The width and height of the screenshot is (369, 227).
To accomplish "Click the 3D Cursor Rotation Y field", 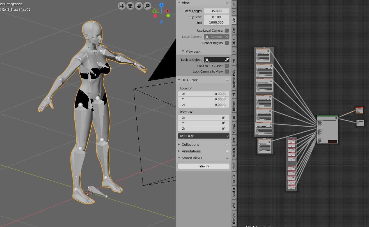I will (204, 123).
